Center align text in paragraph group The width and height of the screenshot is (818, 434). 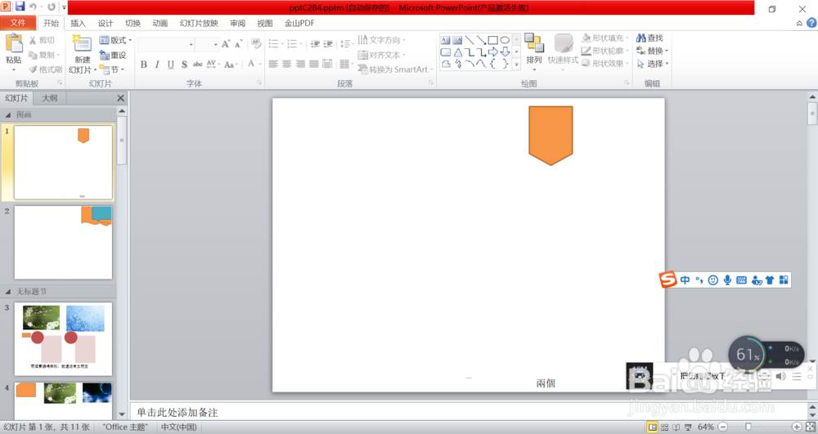click(x=287, y=64)
